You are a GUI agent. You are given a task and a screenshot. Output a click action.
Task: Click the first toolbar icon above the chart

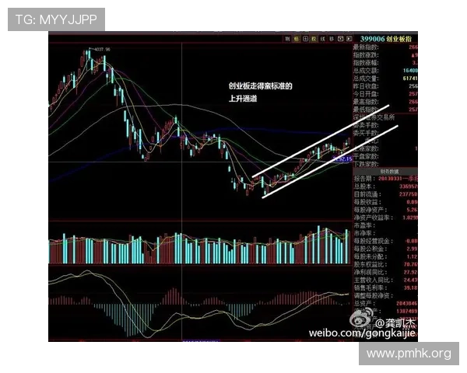pyautogui.click(x=287, y=38)
